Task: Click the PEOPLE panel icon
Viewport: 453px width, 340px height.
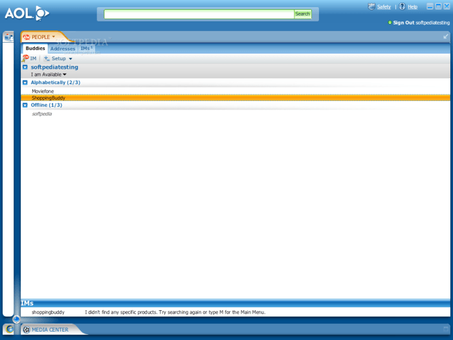Action: click(27, 37)
